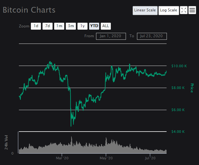Viewport: 199px width, 165px height.
Task: Open the hamburger chart menu icon
Action: tap(192, 10)
